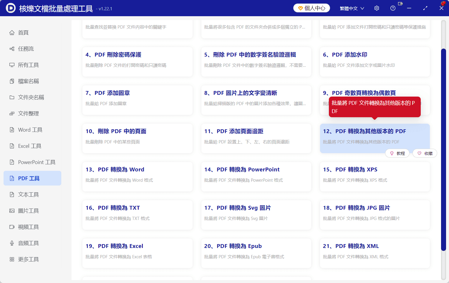Click the file name icon beside 檔案名稱
The image size is (449, 283).
[x=12, y=81]
